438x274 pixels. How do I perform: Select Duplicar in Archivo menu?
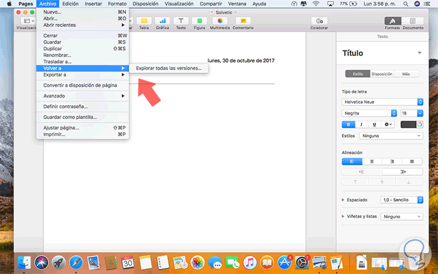point(83,49)
